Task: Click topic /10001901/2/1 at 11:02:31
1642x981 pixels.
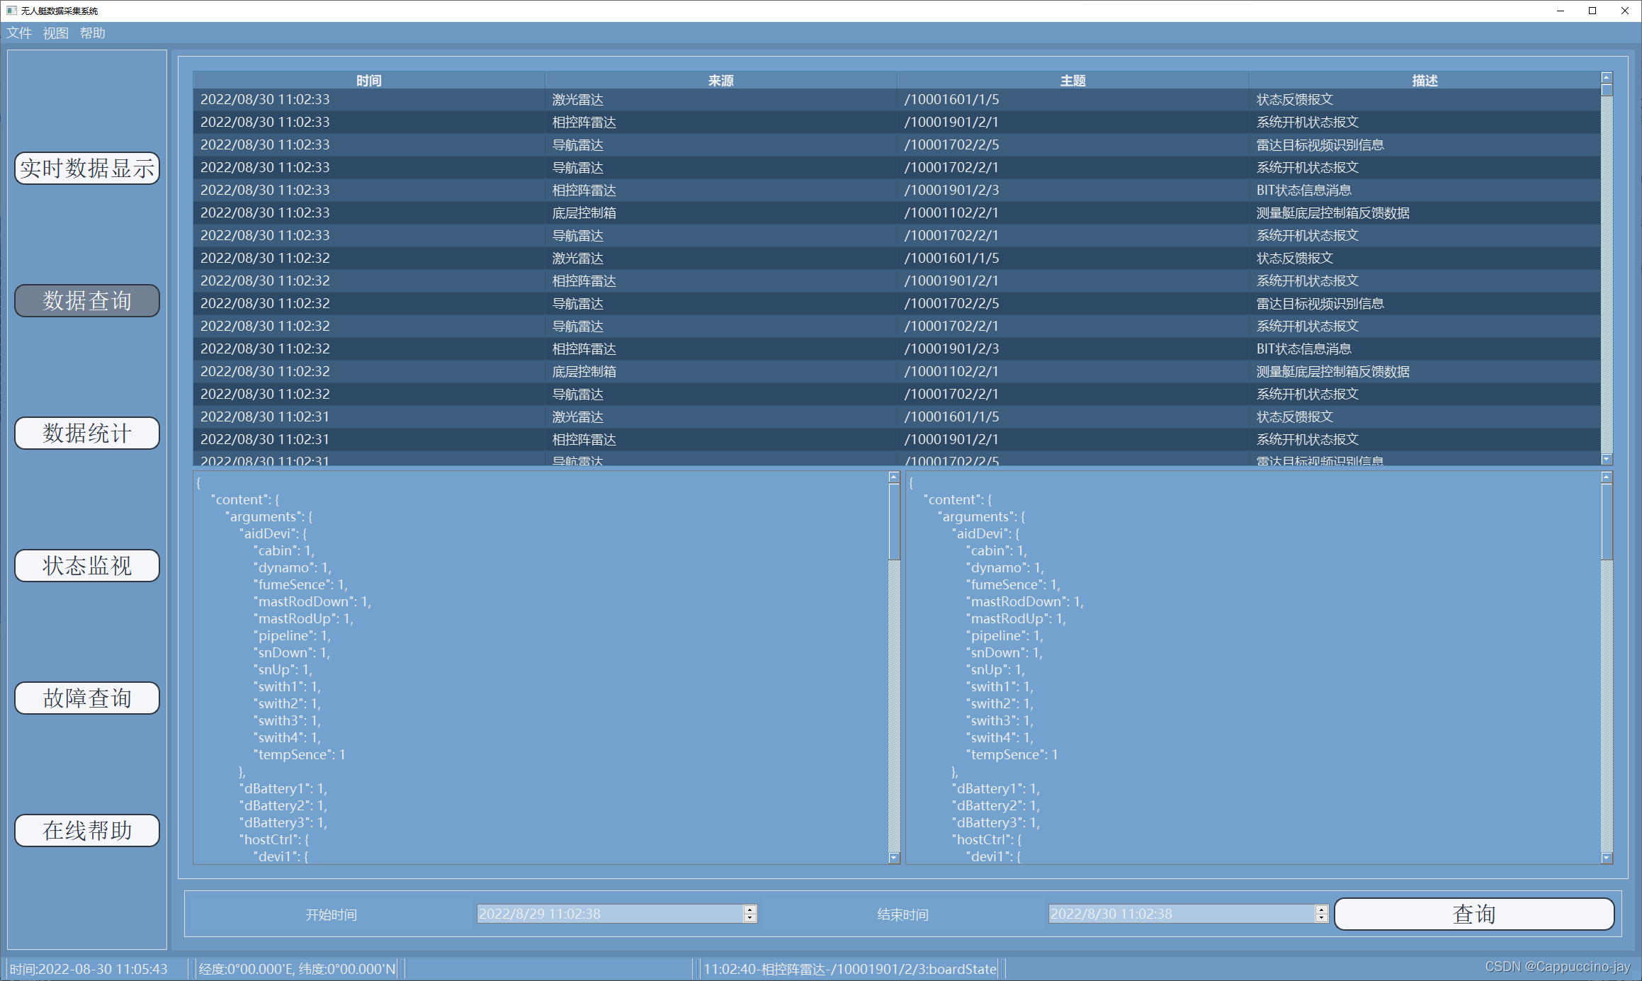Action: click(951, 440)
